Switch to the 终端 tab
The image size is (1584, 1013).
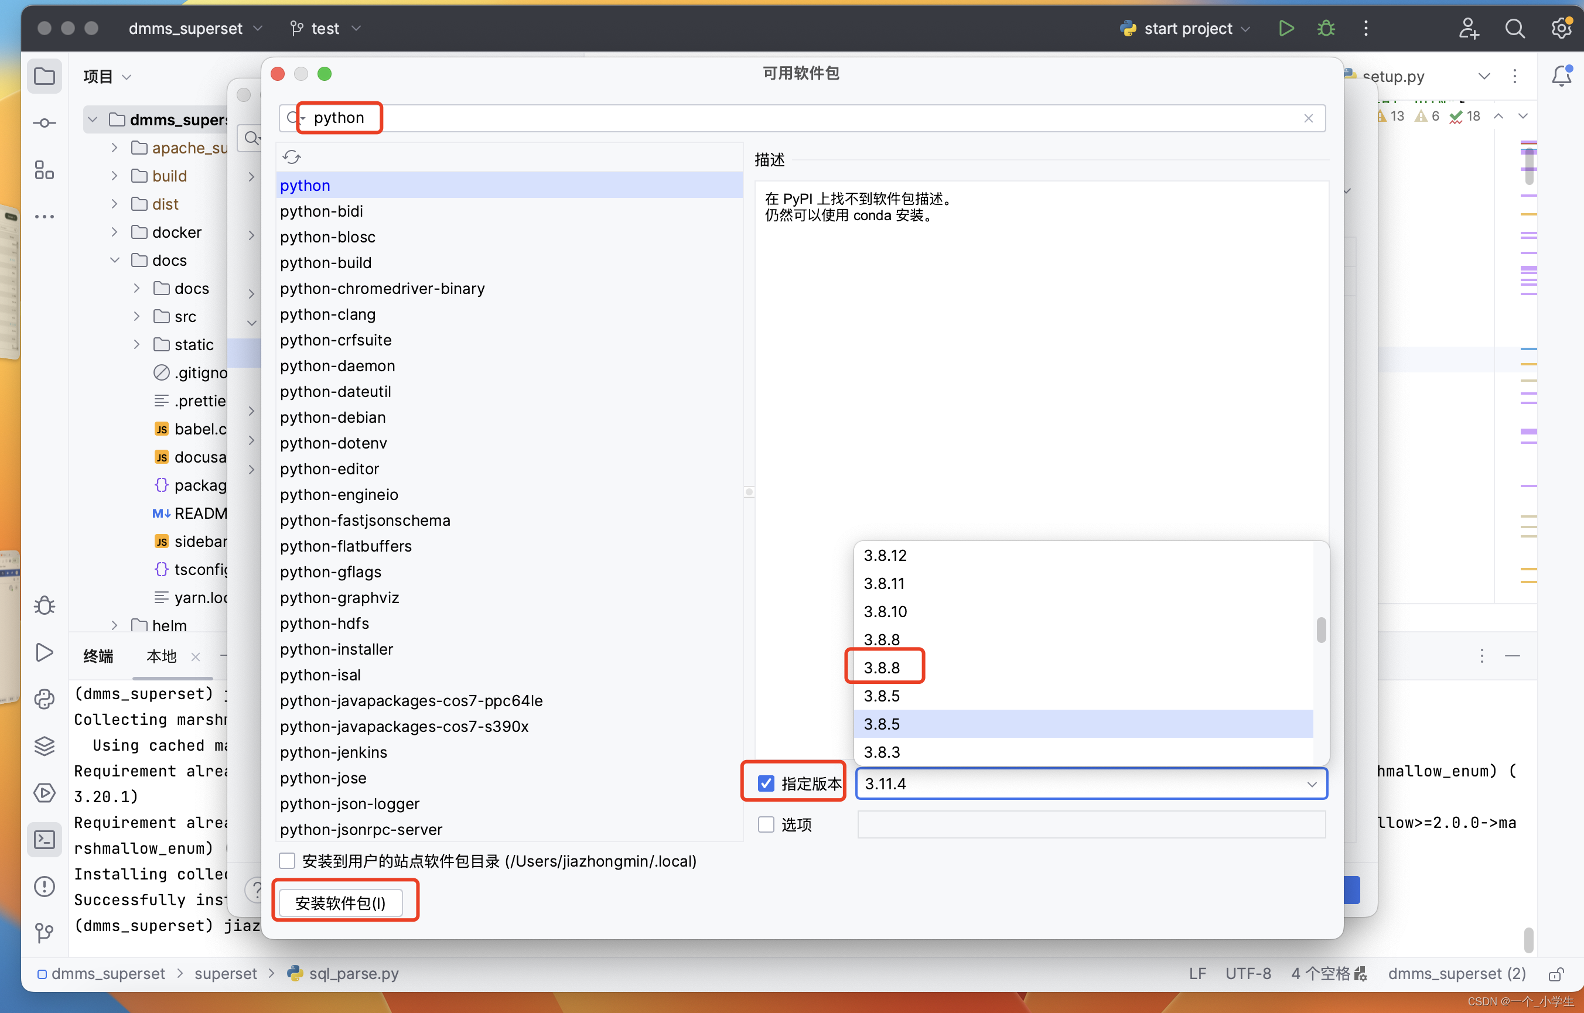coord(97,656)
